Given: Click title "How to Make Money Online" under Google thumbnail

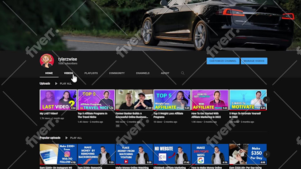Looking at the screenshot, I should click(x=207, y=168).
